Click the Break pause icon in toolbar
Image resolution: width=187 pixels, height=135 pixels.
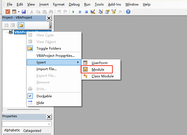point(80,12)
